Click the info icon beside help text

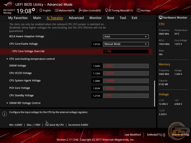point(4,114)
